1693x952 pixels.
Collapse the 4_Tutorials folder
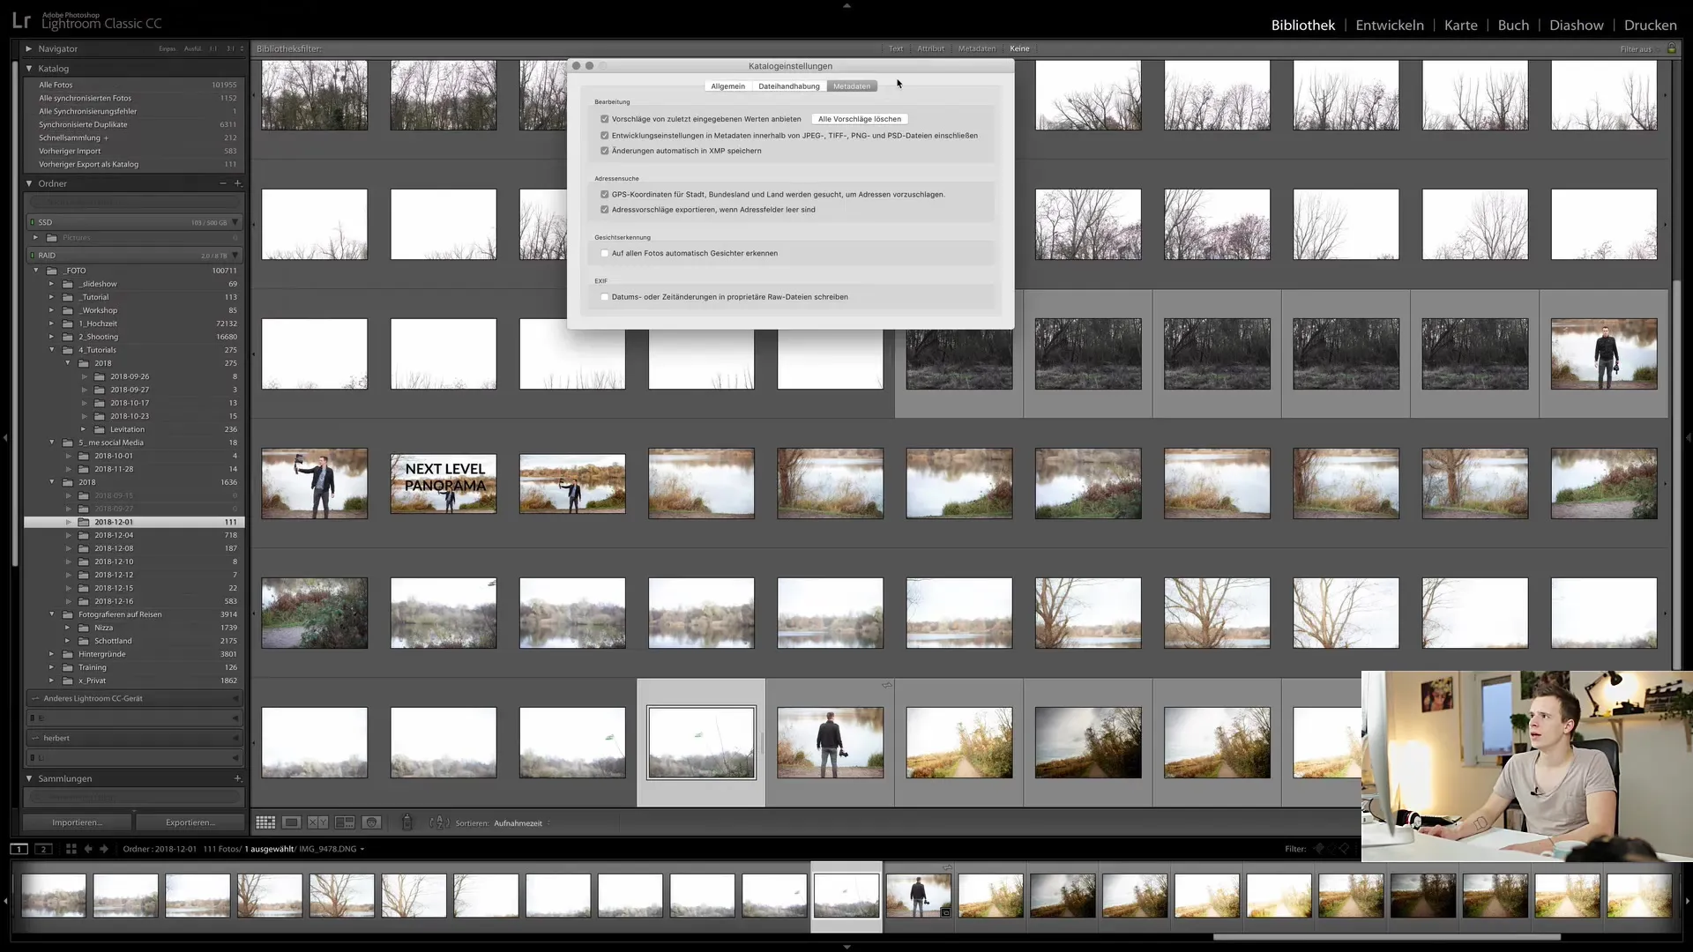(x=51, y=350)
